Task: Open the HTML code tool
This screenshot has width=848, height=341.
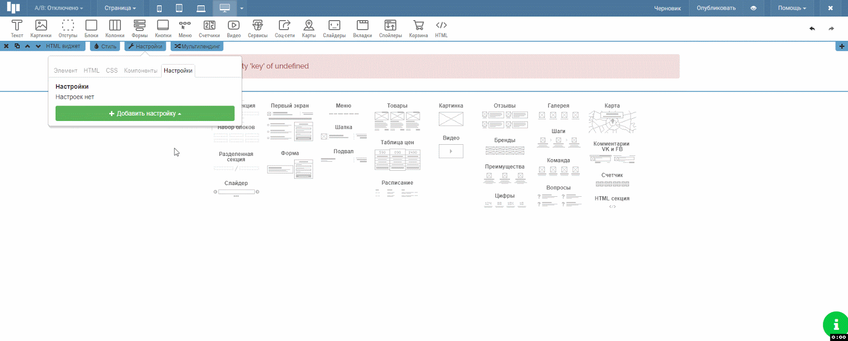Action: click(441, 29)
